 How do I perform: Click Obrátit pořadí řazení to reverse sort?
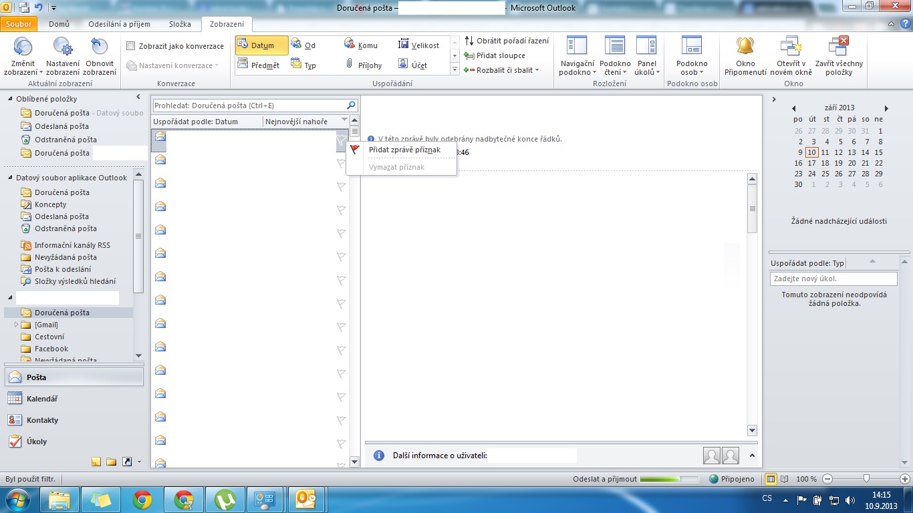click(507, 41)
